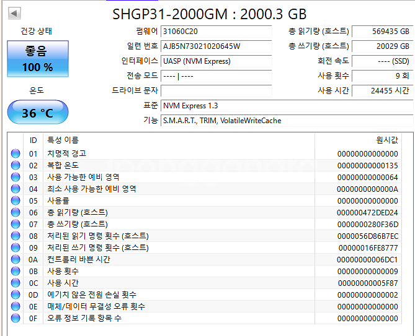Click the status icon of row 05
The width and height of the screenshot is (415, 336).
pyautogui.click(x=16, y=200)
